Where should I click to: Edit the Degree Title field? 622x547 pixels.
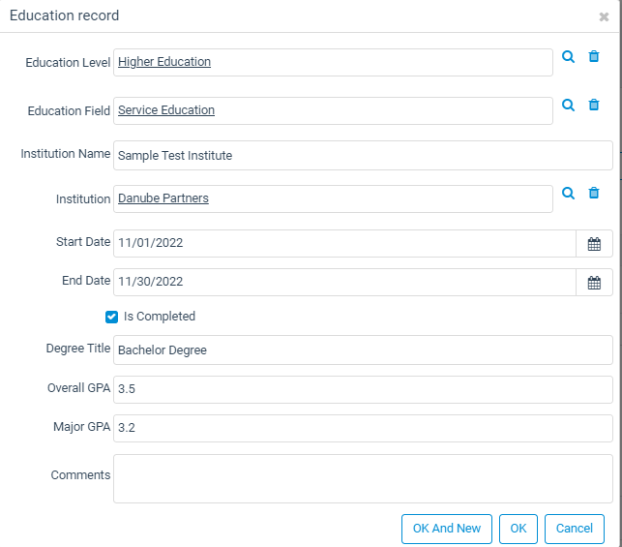[x=363, y=350]
